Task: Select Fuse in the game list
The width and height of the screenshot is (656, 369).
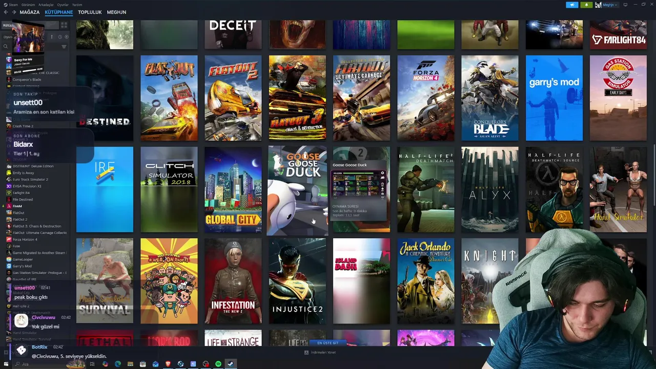Action: [16, 246]
